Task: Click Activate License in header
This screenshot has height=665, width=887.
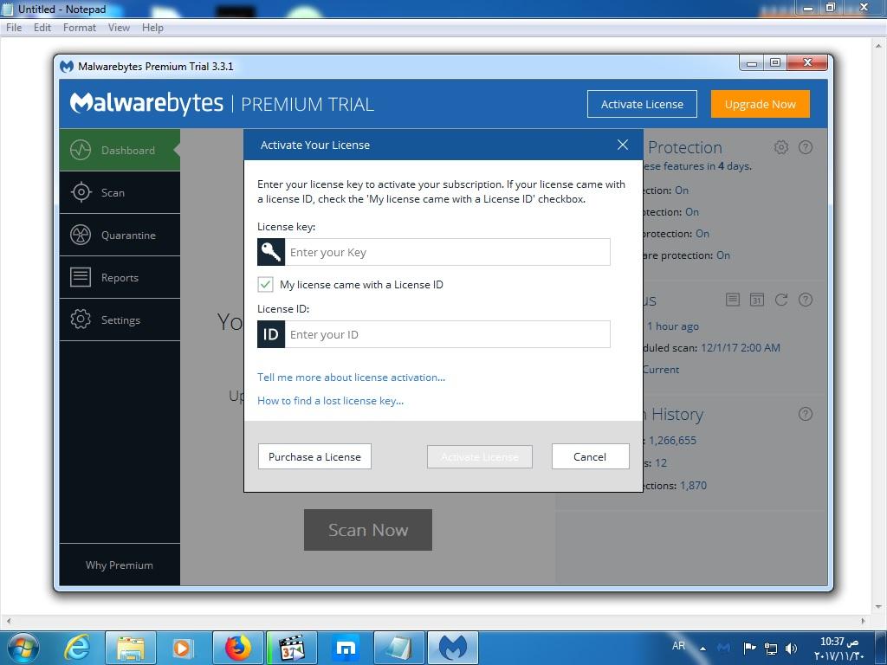Action: coord(642,104)
